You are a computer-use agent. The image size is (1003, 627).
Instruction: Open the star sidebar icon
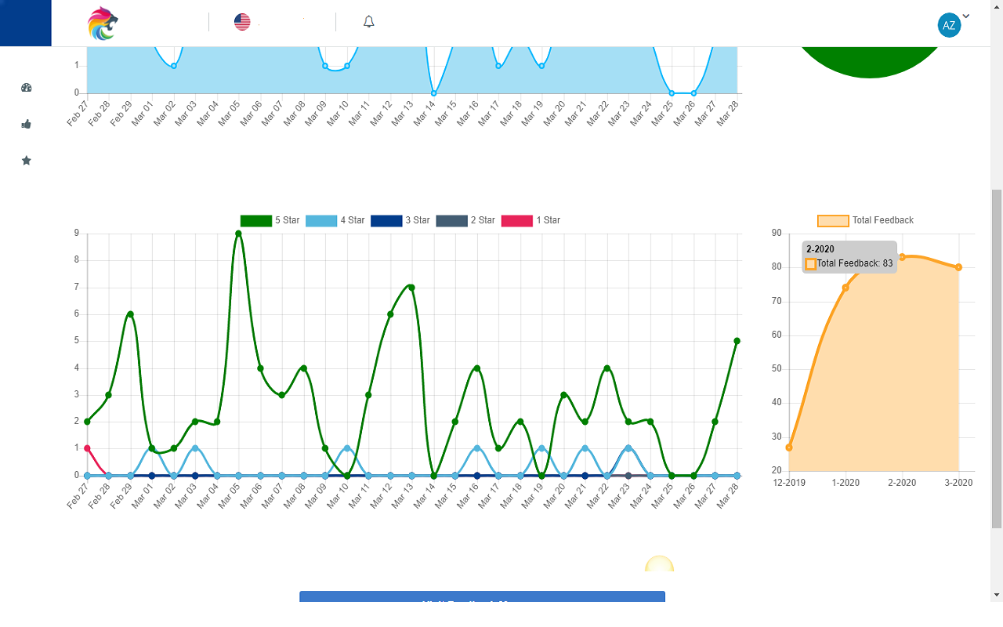(x=26, y=161)
